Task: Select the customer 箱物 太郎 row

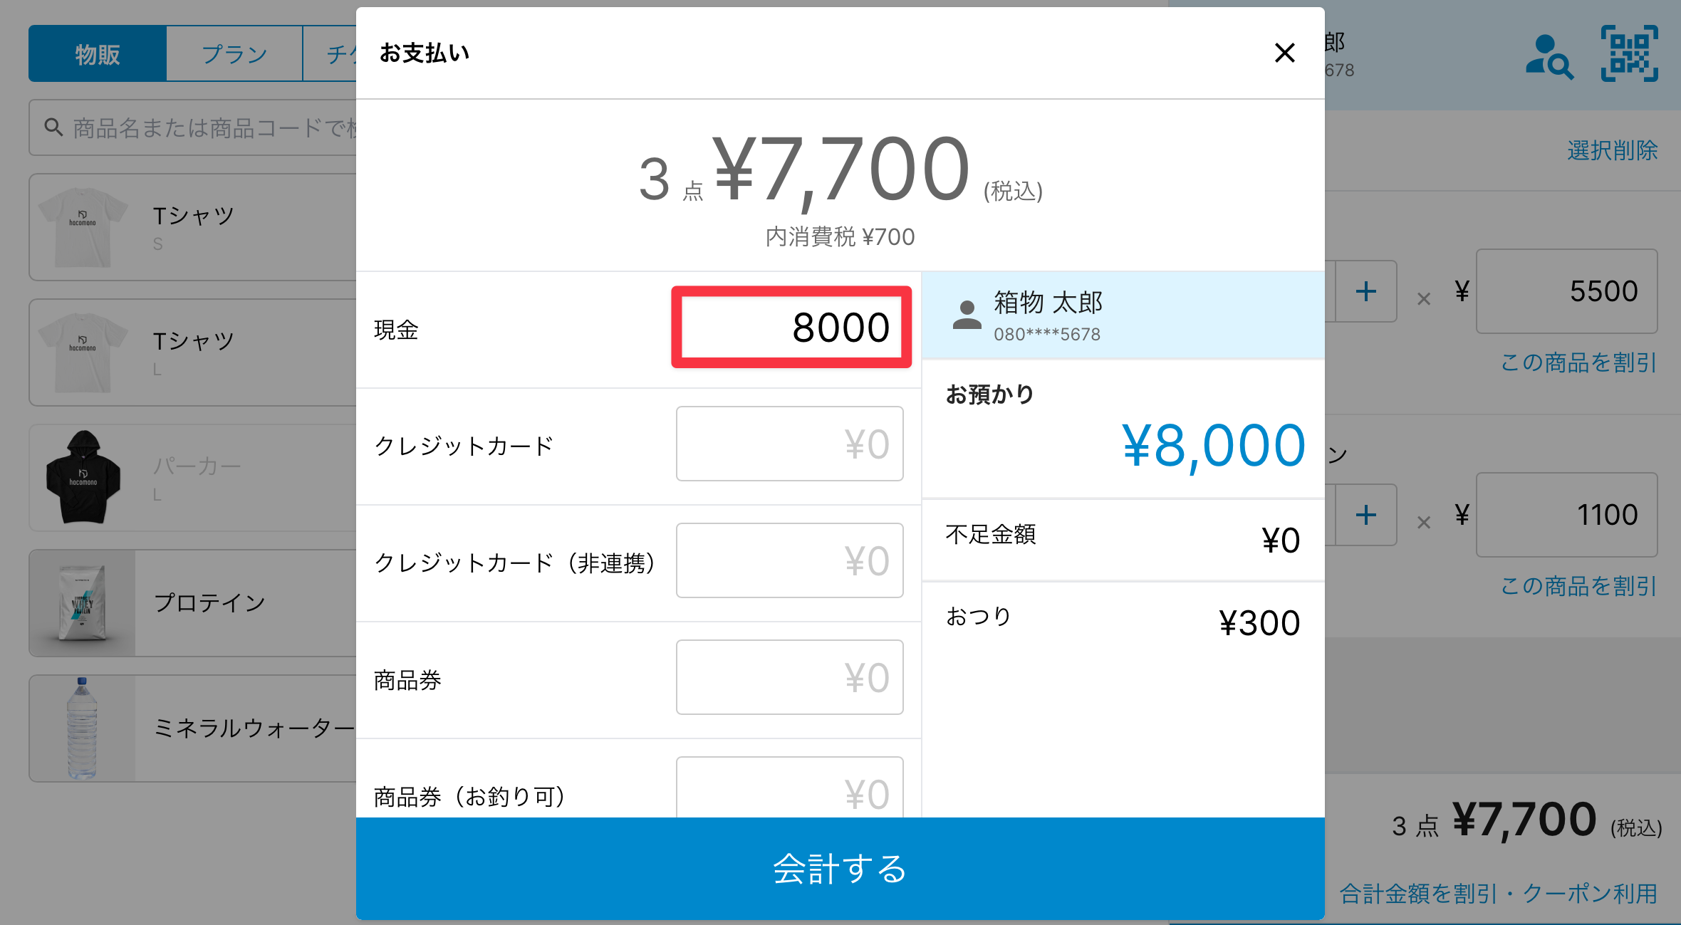Action: pos(1123,315)
